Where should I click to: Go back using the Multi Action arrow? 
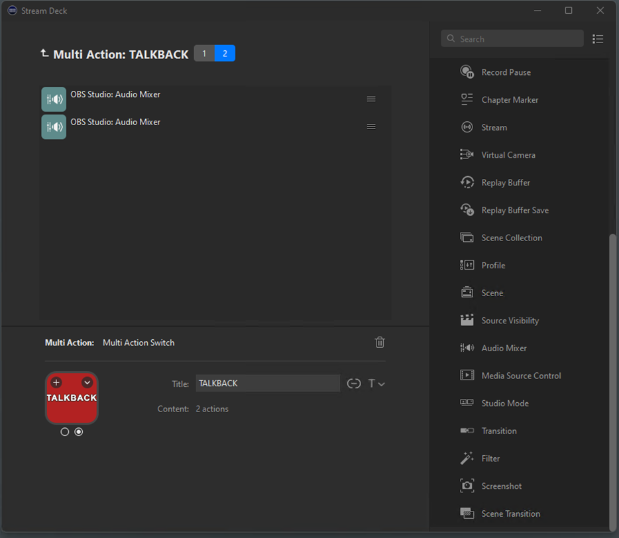(x=44, y=54)
